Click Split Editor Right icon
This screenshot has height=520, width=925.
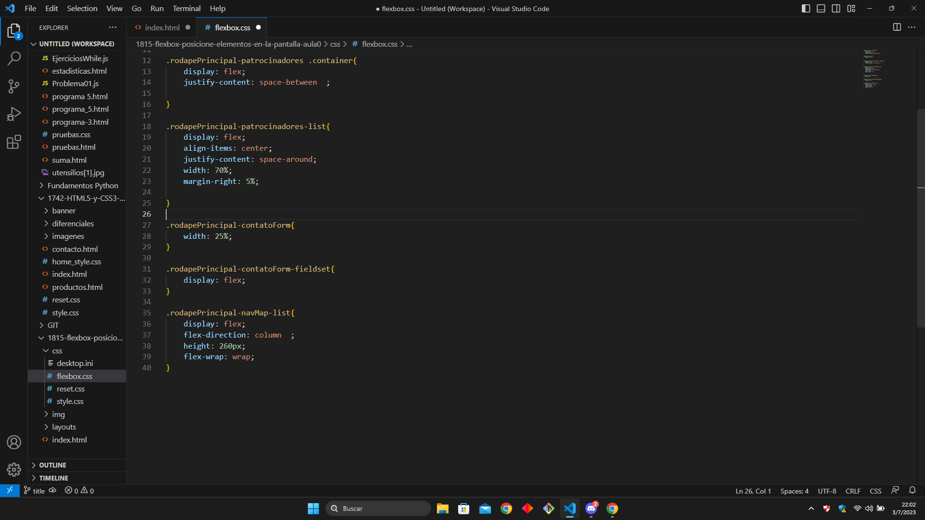point(897,27)
